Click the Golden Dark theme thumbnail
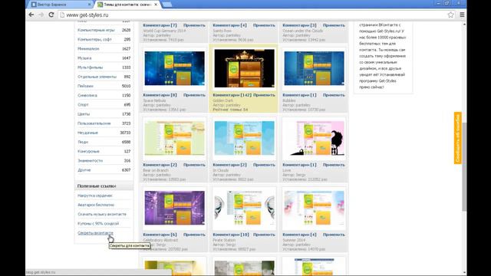The width and height of the screenshot is (491, 276). click(x=244, y=68)
